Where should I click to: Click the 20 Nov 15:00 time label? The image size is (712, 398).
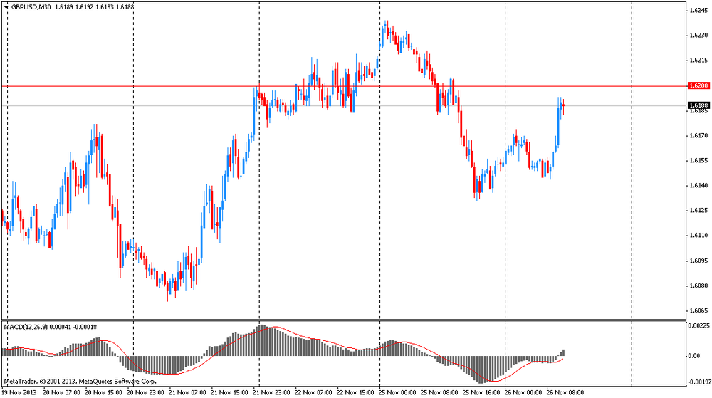103,392
